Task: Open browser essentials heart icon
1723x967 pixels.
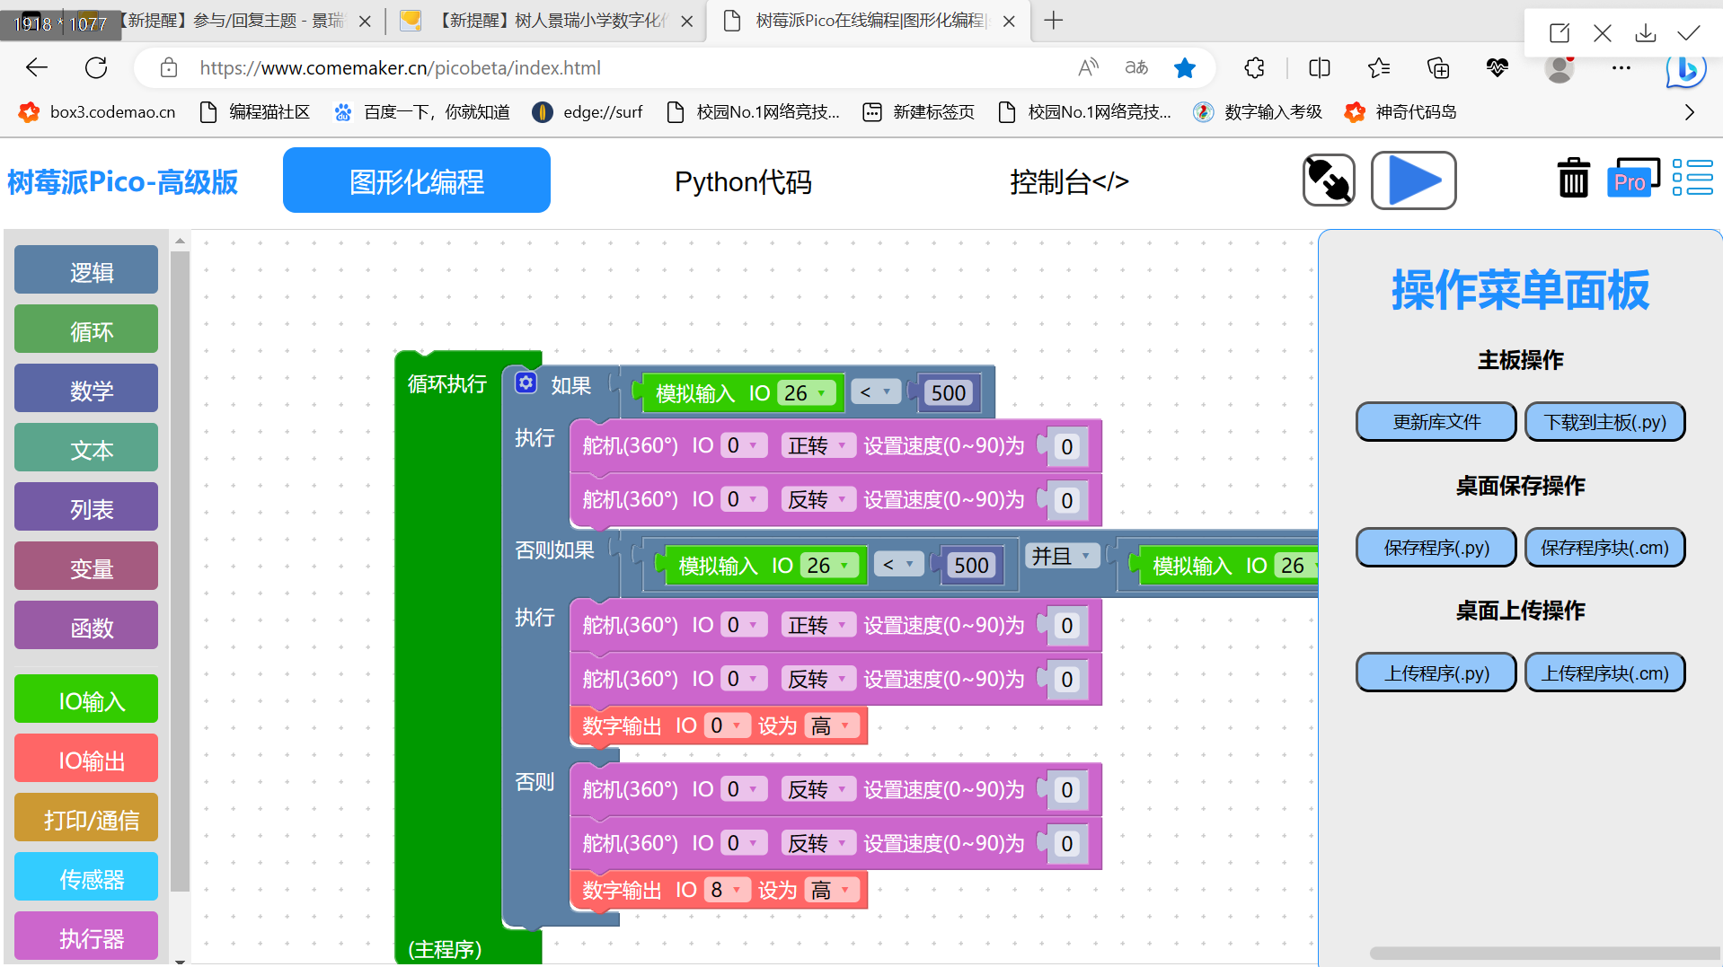Action: (1498, 67)
